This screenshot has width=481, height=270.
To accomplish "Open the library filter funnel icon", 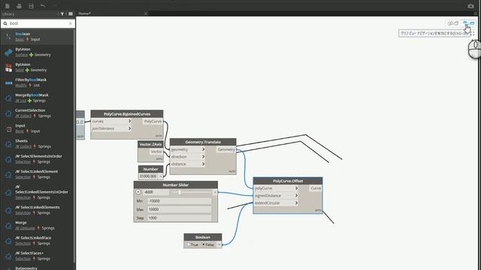I will [62, 13].
